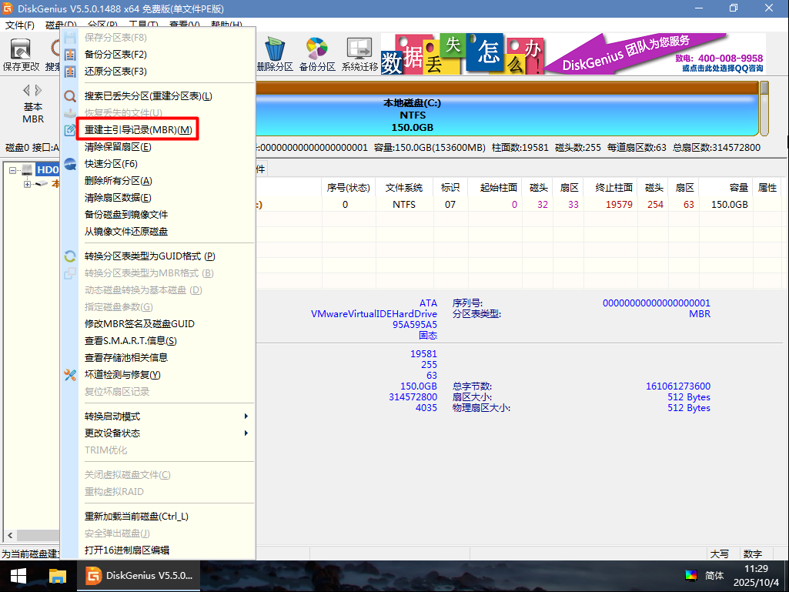Click the 标识 column header
The height and width of the screenshot is (592, 789).
click(x=450, y=188)
